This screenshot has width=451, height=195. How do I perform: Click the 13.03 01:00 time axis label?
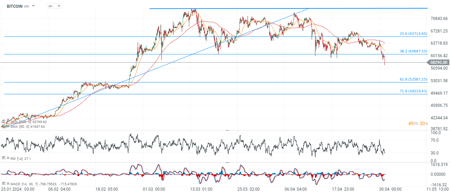[201, 190]
